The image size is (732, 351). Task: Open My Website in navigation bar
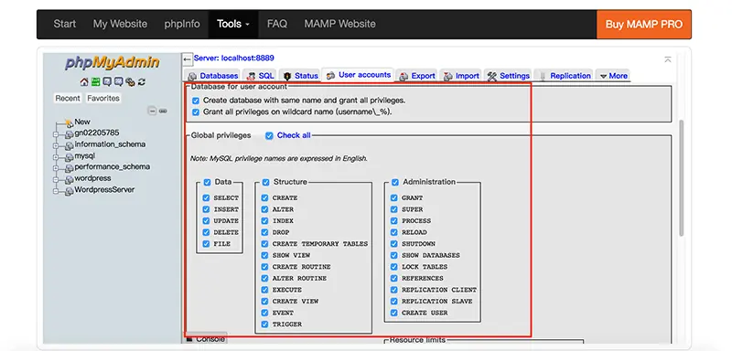[x=120, y=24]
